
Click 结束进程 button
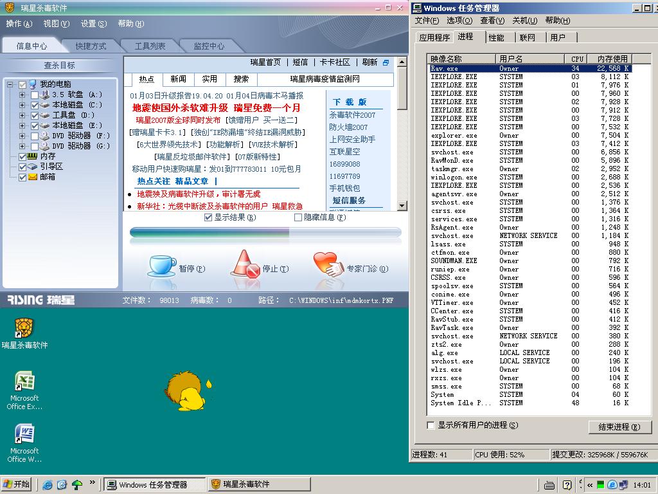(619, 427)
